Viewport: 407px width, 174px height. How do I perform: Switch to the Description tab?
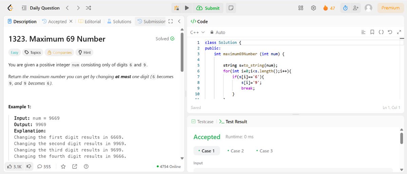(x=22, y=21)
